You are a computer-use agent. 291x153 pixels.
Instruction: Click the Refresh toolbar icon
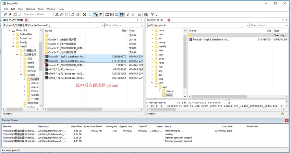tap(73, 14)
